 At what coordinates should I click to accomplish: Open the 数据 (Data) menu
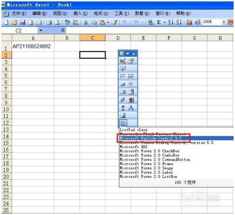[142, 13]
